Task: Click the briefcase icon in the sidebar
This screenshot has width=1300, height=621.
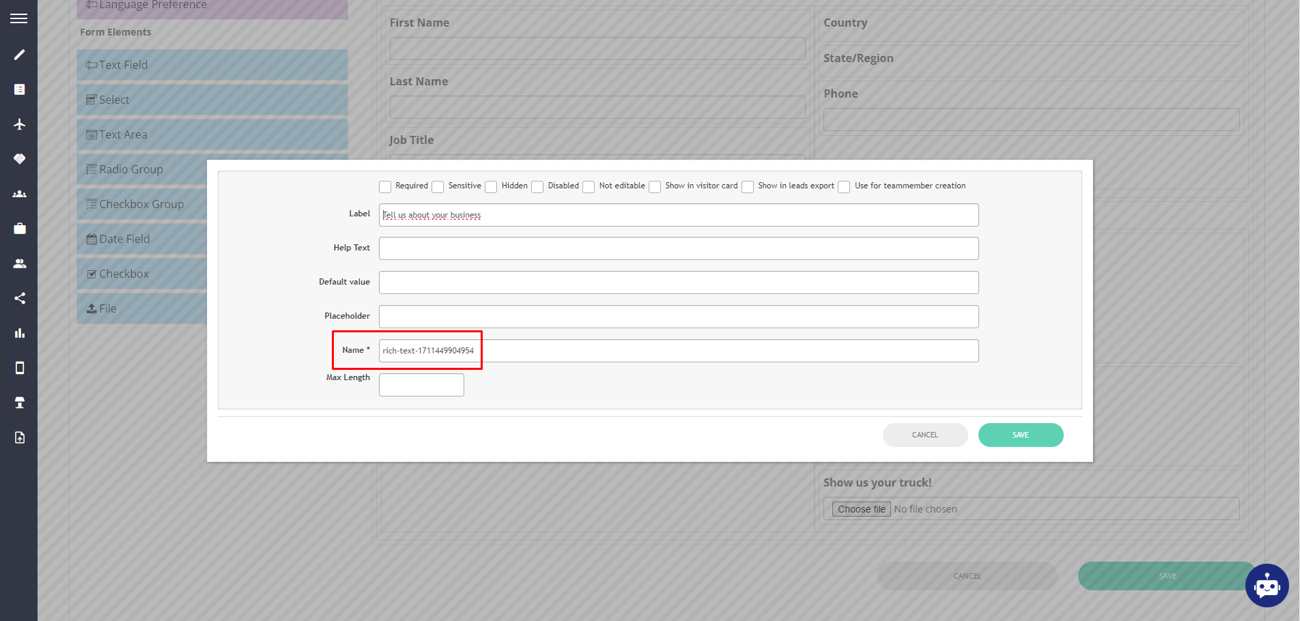Action: (x=19, y=228)
